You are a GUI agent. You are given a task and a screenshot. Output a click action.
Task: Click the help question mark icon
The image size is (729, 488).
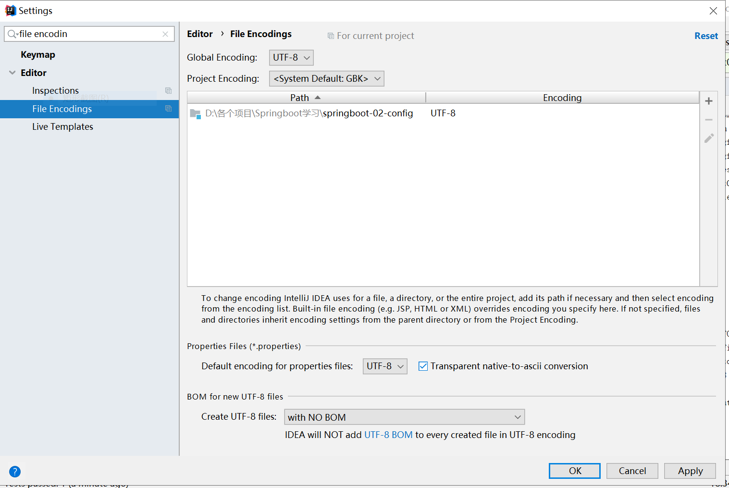15,472
